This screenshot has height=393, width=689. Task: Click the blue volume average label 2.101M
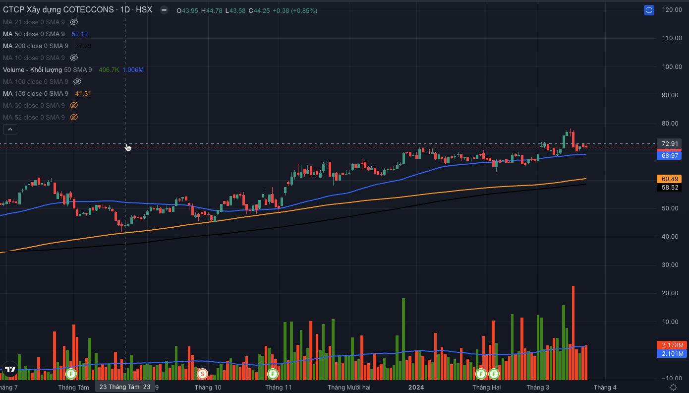point(672,353)
